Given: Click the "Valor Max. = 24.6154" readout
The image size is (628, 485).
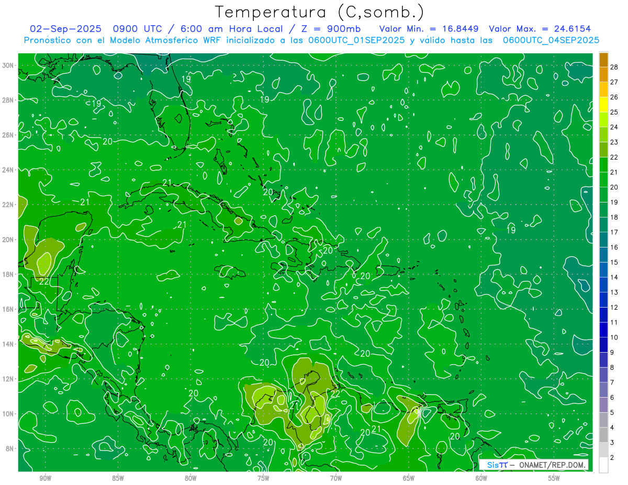Looking at the screenshot, I should (x=540, y=29).
